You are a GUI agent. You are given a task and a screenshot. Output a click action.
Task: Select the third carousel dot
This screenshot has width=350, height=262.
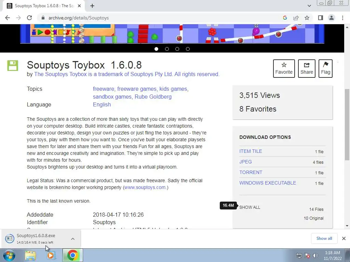177,49
